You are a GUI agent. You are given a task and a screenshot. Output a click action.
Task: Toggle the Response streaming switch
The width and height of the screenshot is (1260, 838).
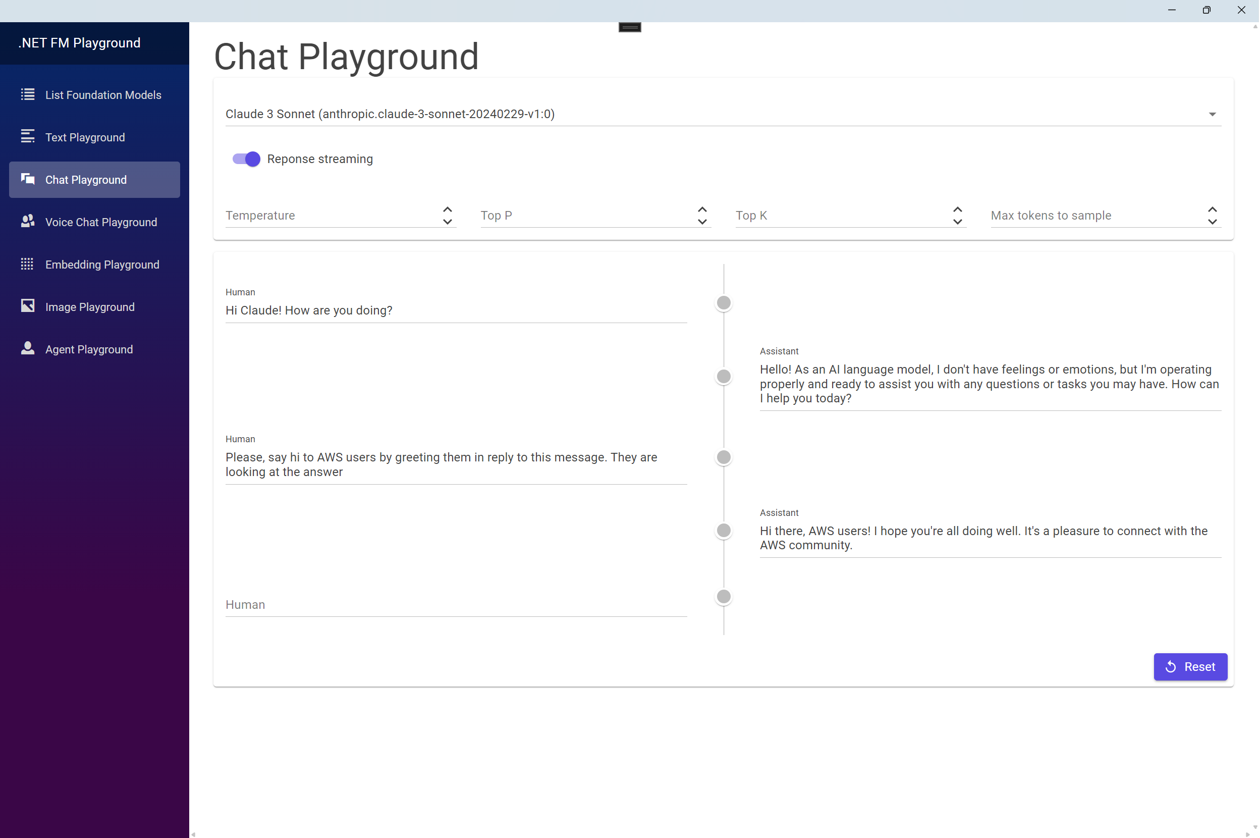[x=246, y=159]
